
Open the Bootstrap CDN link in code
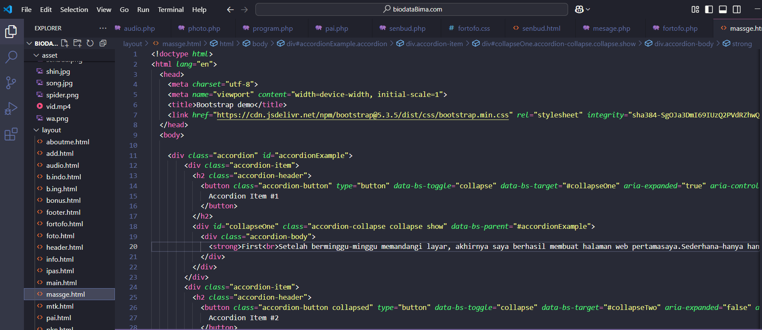point(363,115)
